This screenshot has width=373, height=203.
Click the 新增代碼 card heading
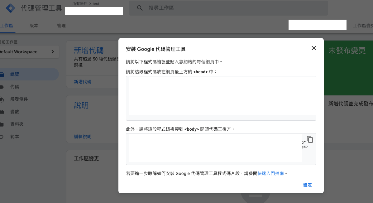click(88, 51)
